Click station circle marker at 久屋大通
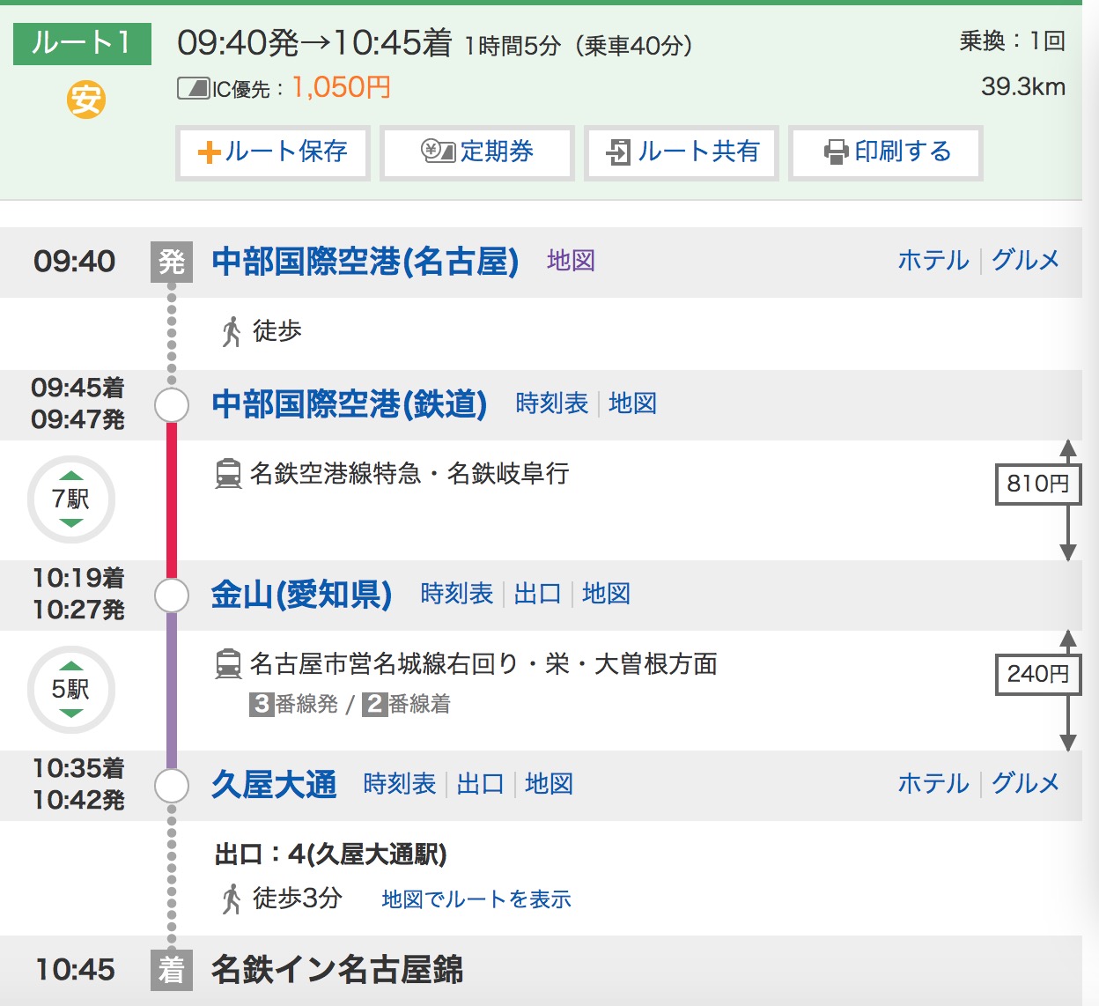This screenshot has height=1006, width=1099. pos(172,786)
